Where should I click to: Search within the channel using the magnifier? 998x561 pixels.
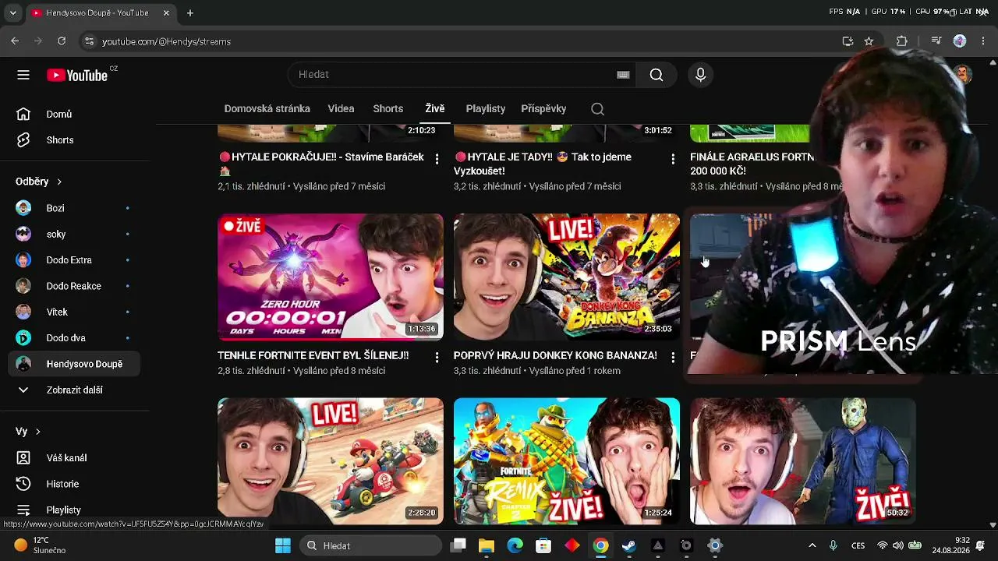click(x=597, y=109)
